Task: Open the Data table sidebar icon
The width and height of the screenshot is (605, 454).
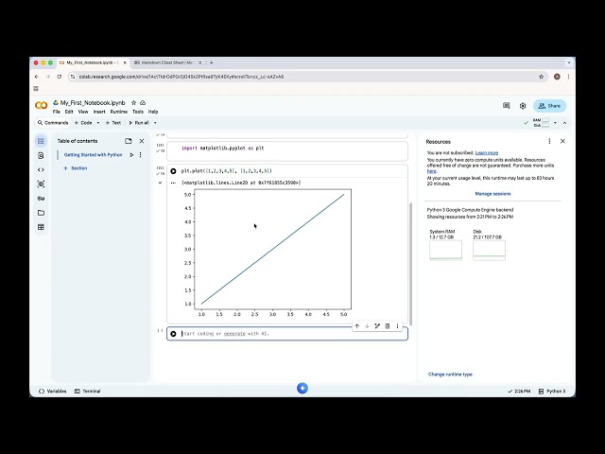Action: 41,227
